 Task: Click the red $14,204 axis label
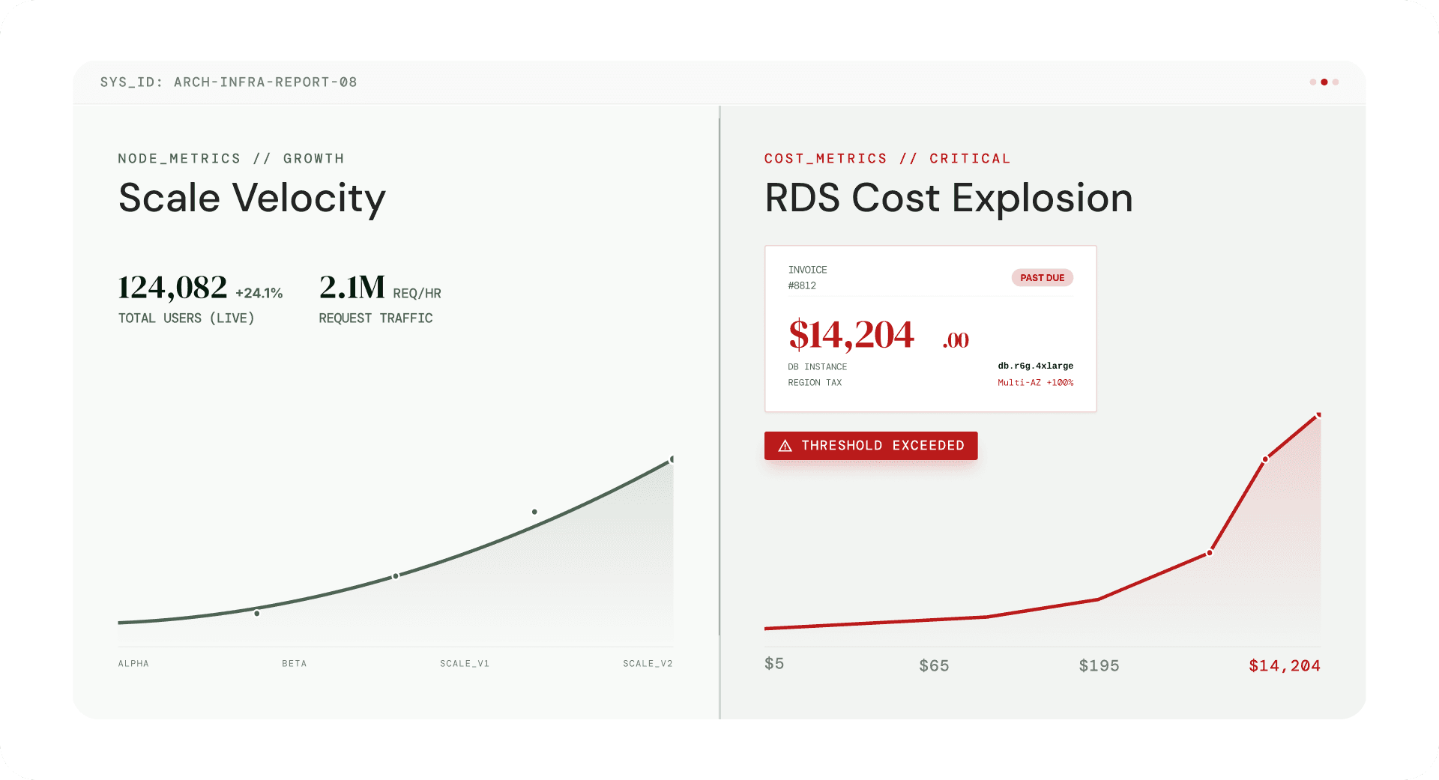[1284, 665]
